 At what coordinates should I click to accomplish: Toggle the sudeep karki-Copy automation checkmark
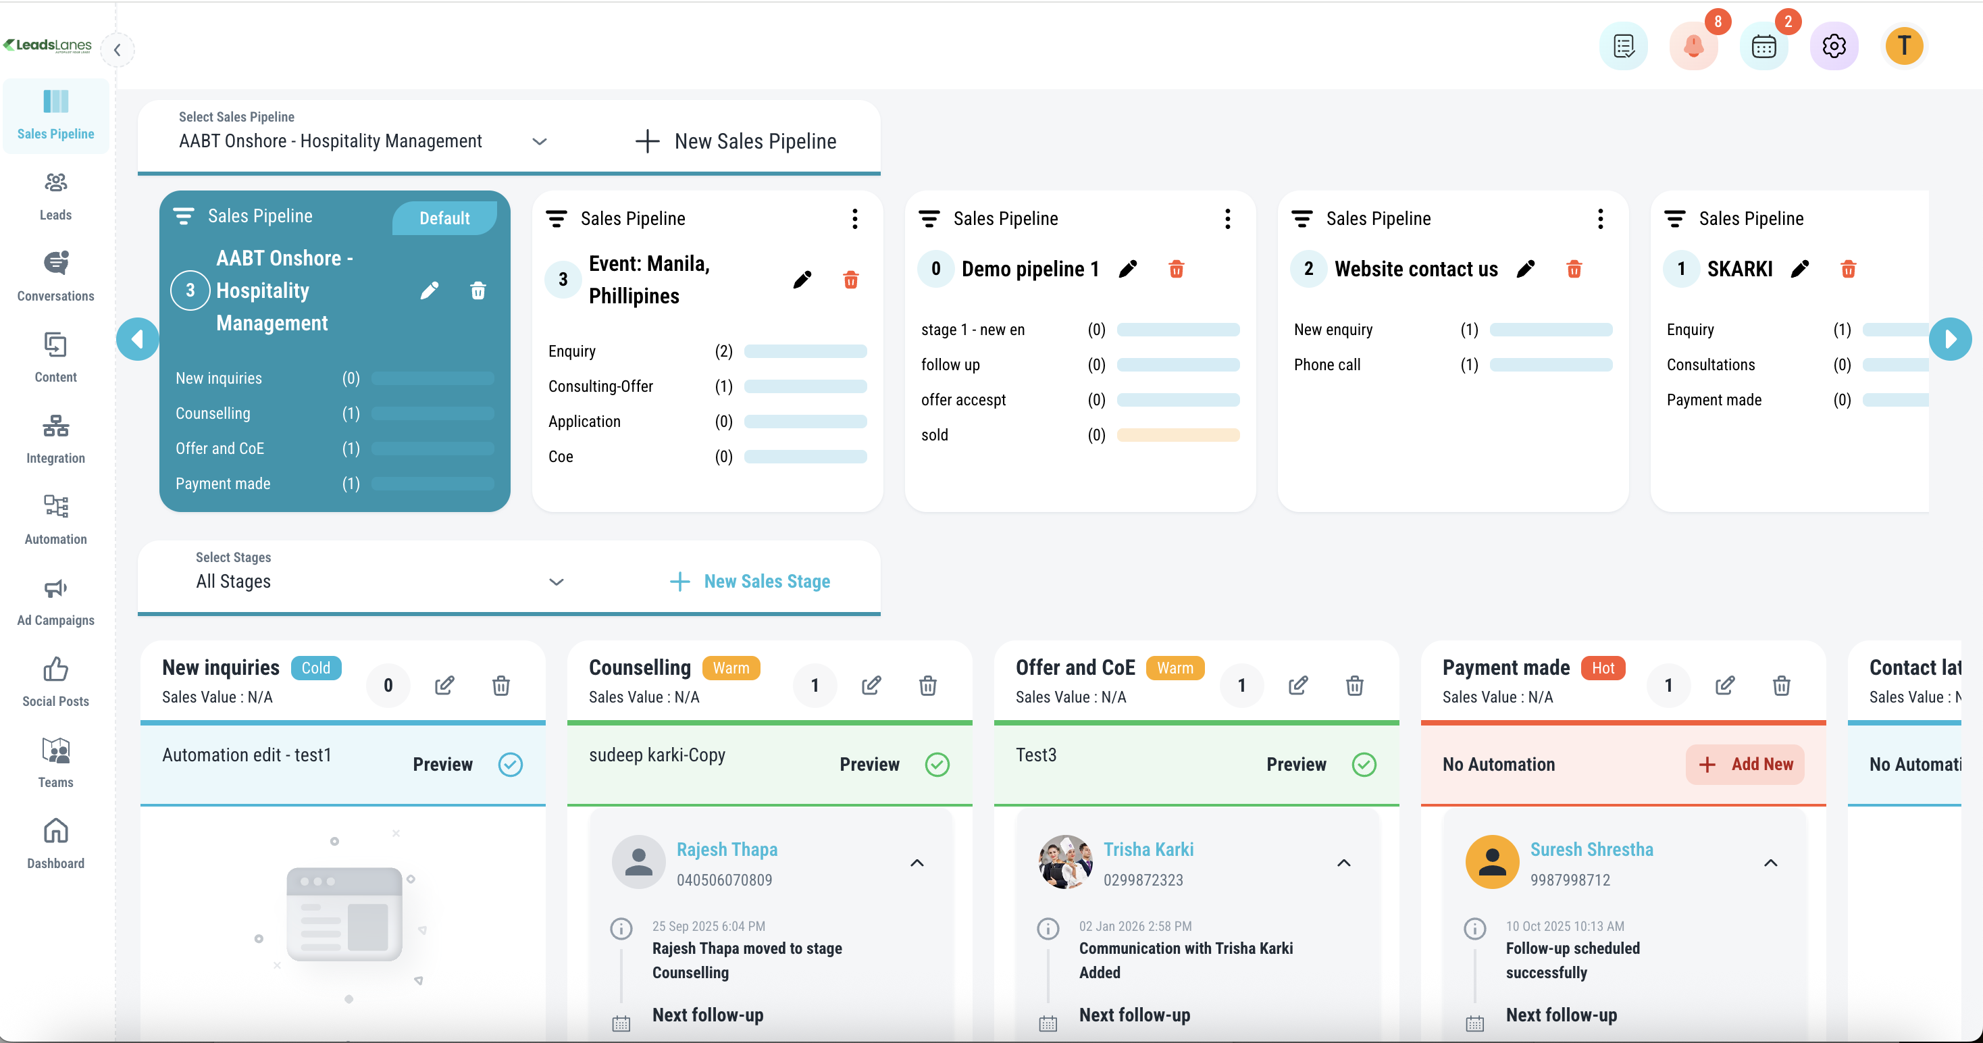[x=937, y=765]
